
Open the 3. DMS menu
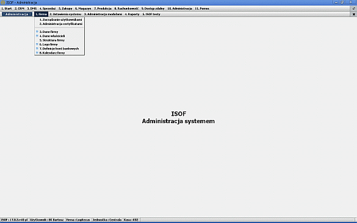[x=32, y=9]
